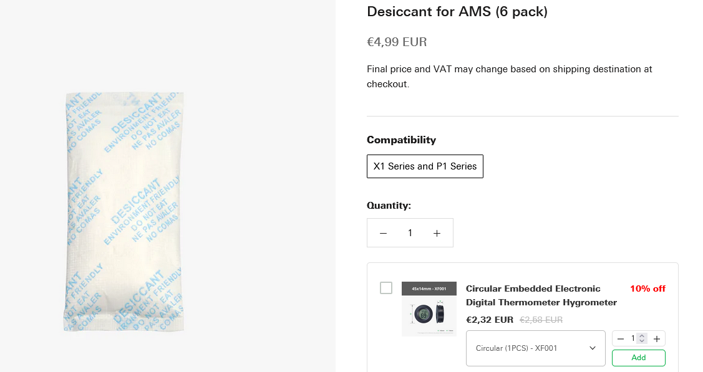
Task: Decrease main product quantity with minus icon
Action: [x=384, y=233]
